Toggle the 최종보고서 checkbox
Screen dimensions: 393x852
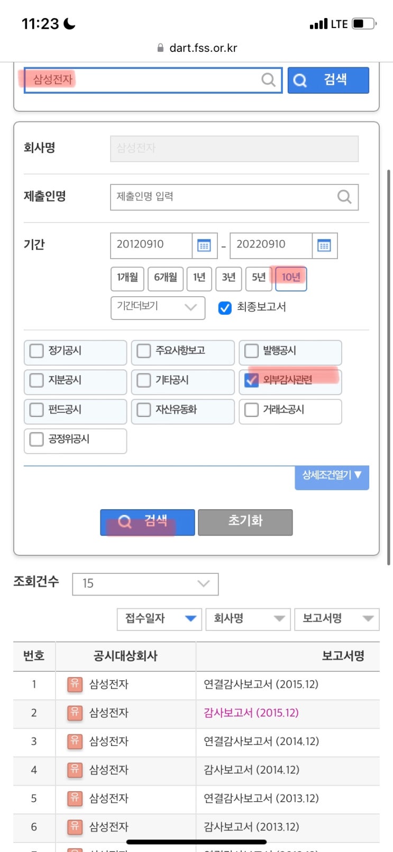click(x=225, y=308)
